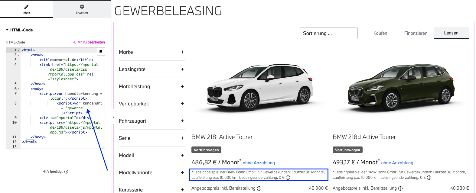Click ohne Anzahlung link for 218i

(x=259, y=163)
